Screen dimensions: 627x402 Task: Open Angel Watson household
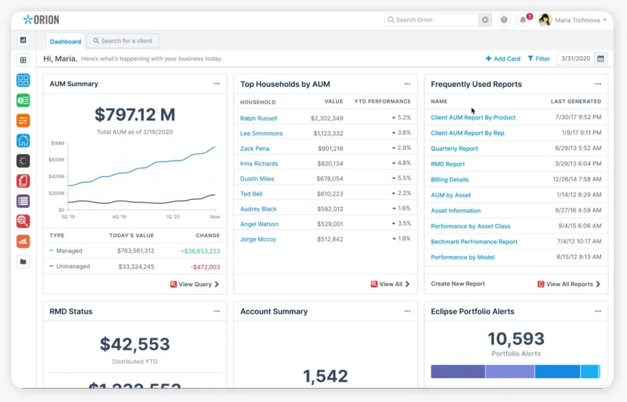pos(259,224)
